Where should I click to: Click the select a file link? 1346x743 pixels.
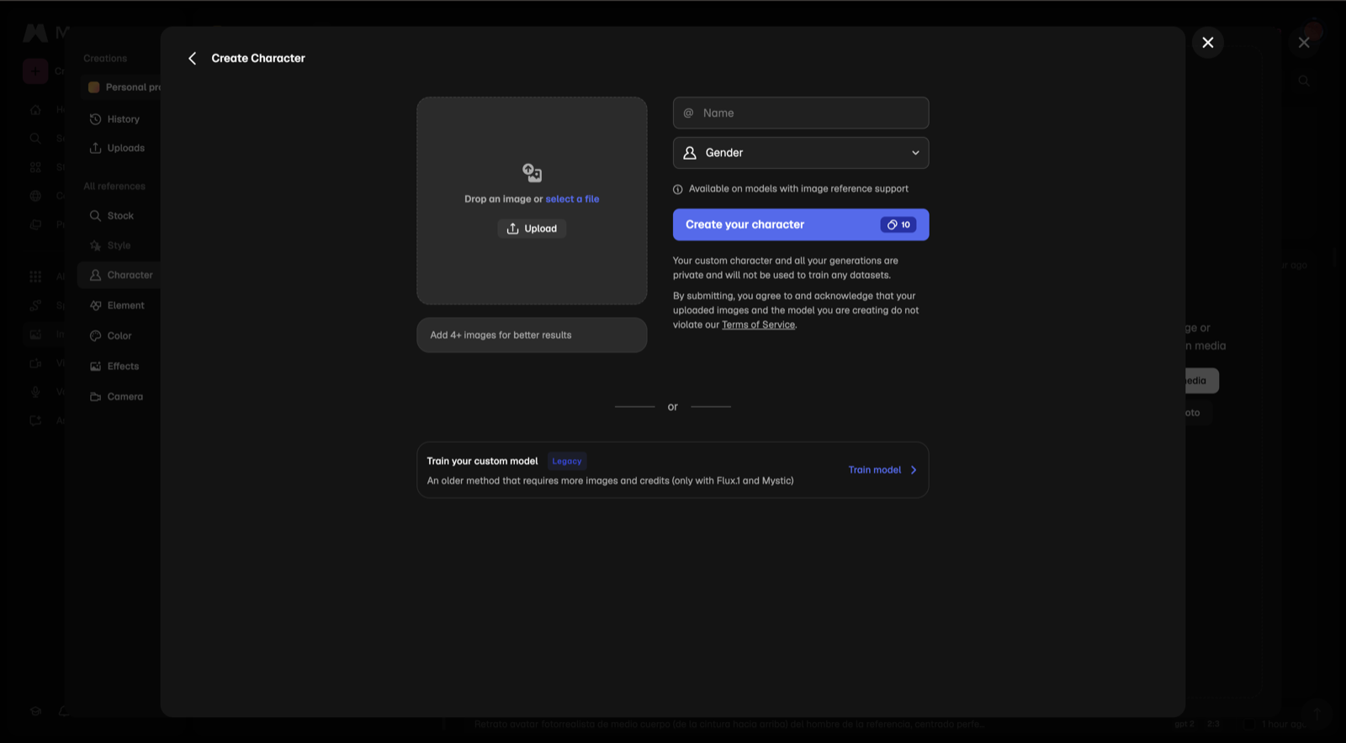(x=572, y=199)
